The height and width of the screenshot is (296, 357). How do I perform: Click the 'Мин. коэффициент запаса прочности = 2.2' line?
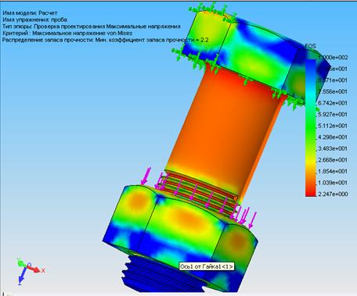(106, 40)
